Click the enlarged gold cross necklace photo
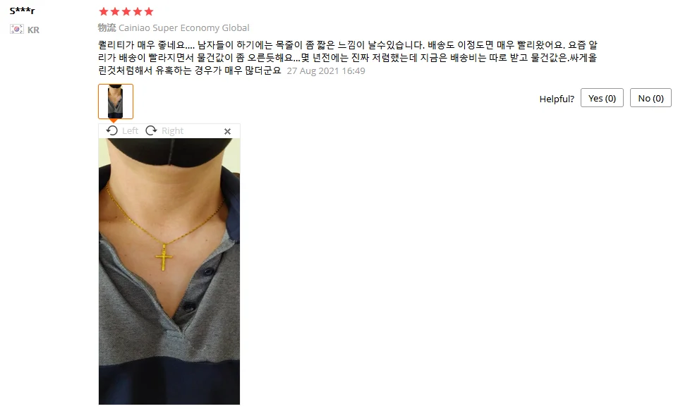Image resolution: width=678 pixels, height=411 pixels. pos(169,271)
